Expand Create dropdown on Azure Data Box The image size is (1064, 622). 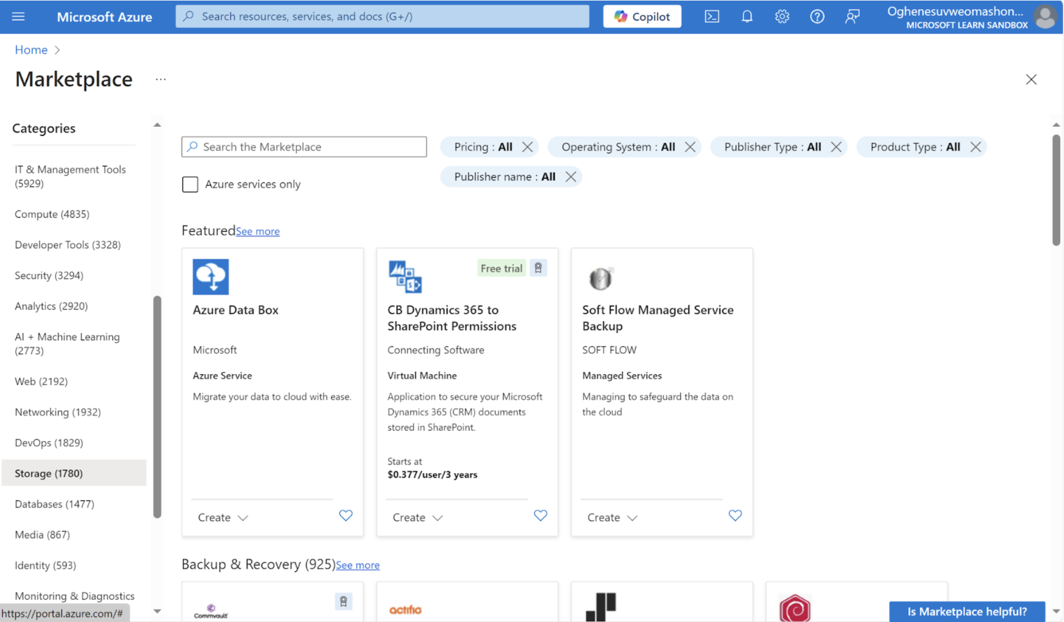pyautogui.click(x=223, y=517)
